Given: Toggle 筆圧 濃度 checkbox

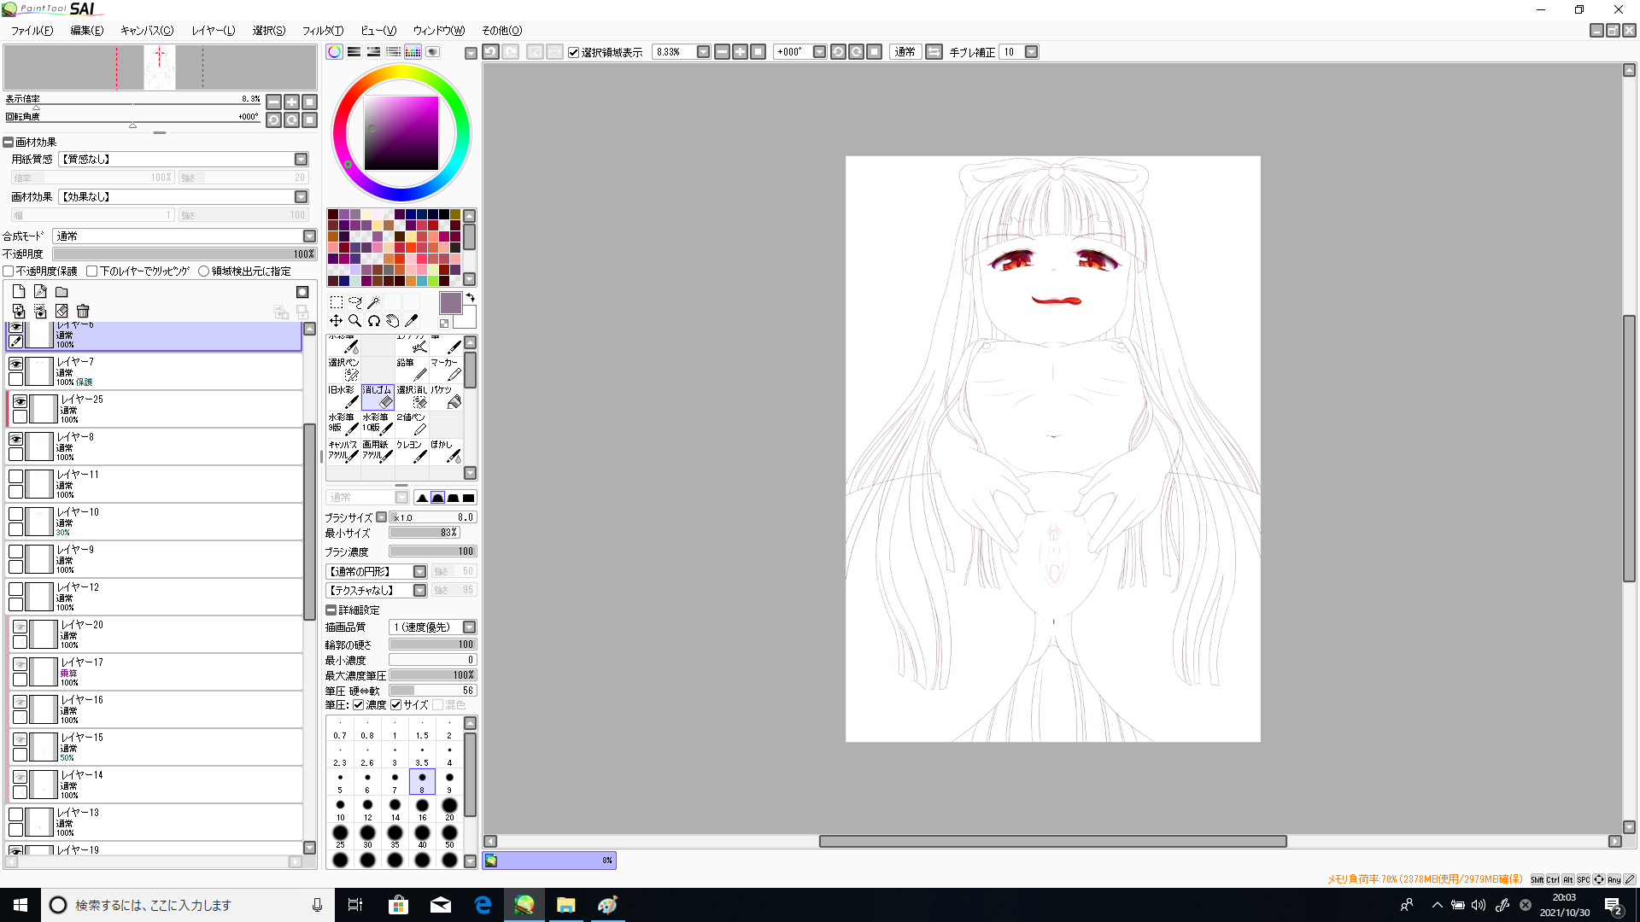Looking at the screenshot, I should [359, 705].
